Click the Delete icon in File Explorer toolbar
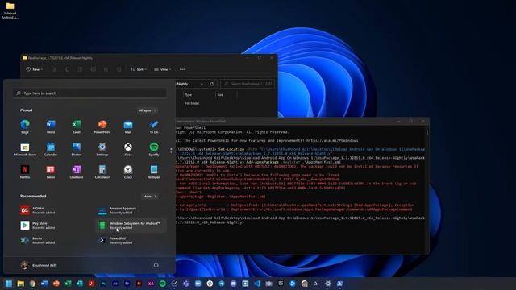This screenshot has height=290, width=516. click(119, 69)
